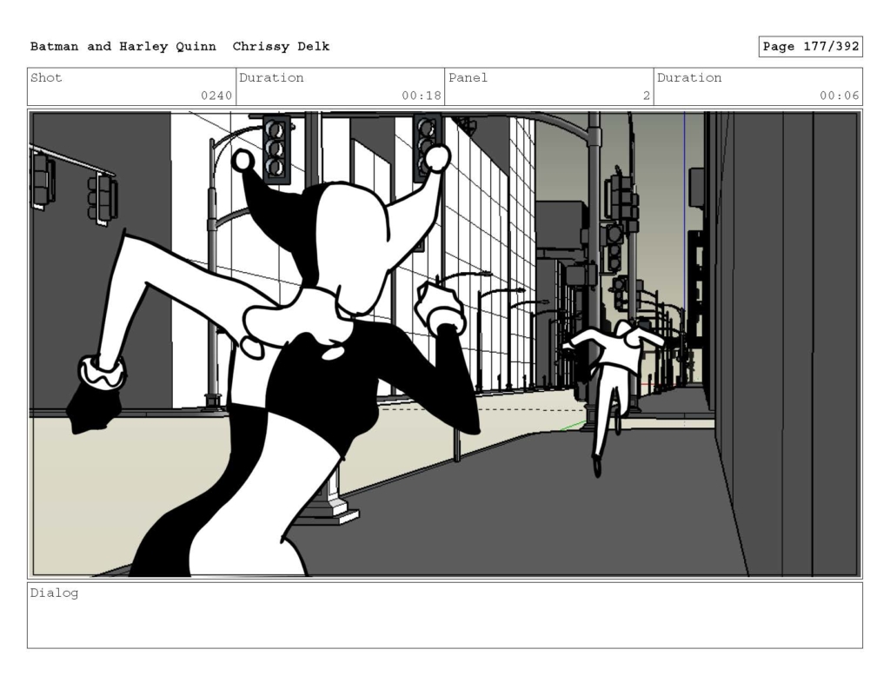Click the 'Dialog' label
Viewport: 890px width, 689px height.
pyautogui.click(x=54, y=593)
